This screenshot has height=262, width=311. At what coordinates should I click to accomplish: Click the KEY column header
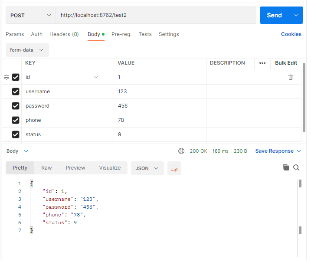30,63
